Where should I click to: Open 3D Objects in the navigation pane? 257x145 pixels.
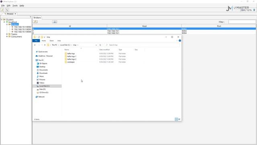tap(43, 64)
